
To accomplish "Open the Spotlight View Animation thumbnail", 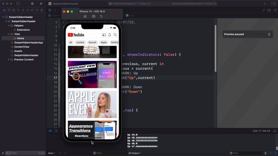I will pos(92,75).
